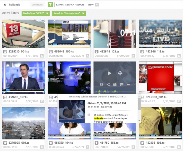
Task: Click the highlighted hollande word in transcript
Action: 98,118
